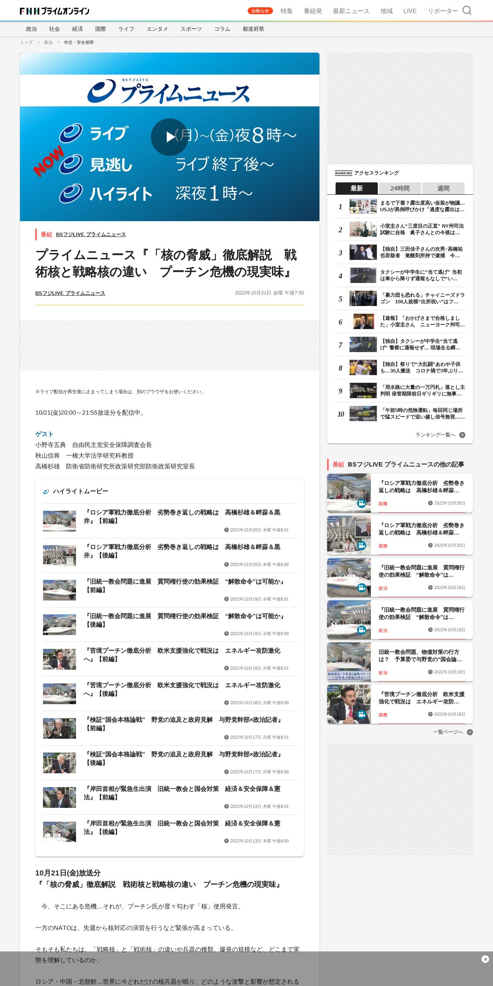Open LIVE in top navigation
The image size is (493, 986).
410,11
